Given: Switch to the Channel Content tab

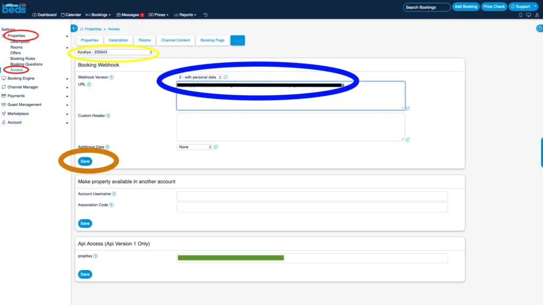Looking at the screenshot, I should (176, 40).
